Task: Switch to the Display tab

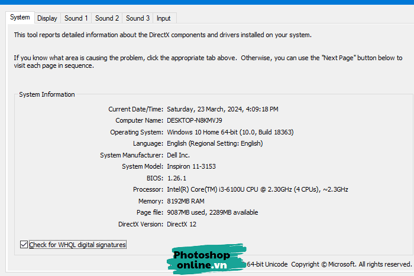Action: [47, 18]
